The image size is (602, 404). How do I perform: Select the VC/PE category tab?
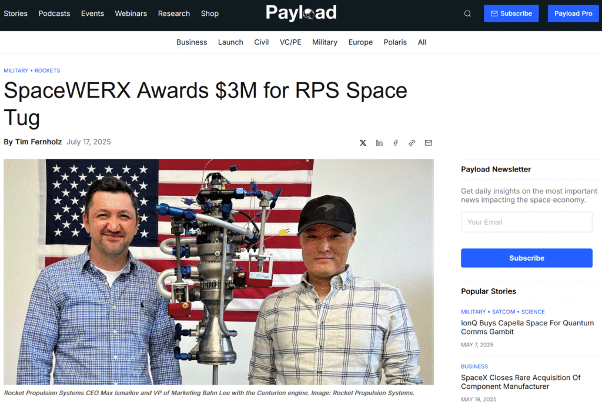click(x=290, y=42)
